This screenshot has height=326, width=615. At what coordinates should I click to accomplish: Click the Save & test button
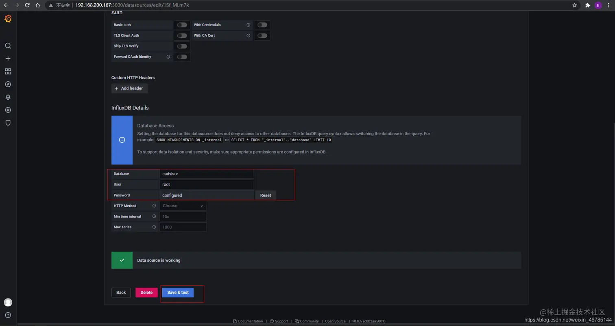[x=178, y=293]
